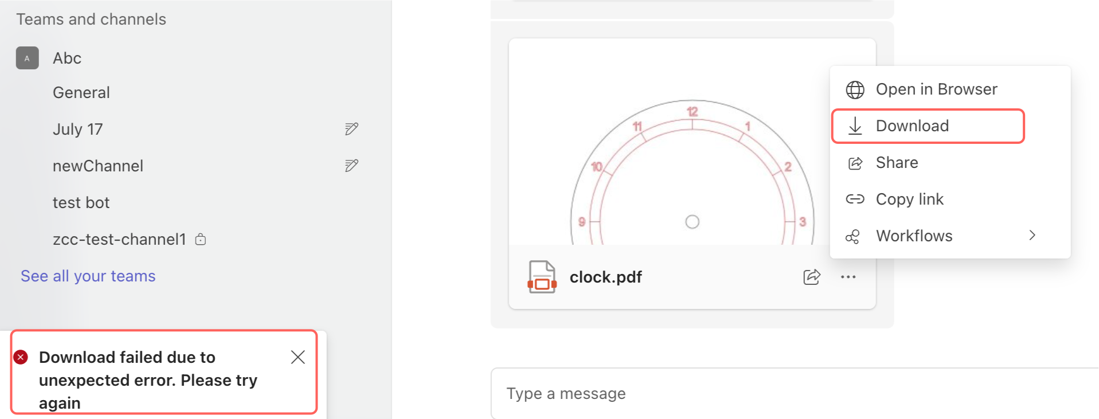Click the Type a message field
The image size is (1099, 419).
[x=795, y=394]
